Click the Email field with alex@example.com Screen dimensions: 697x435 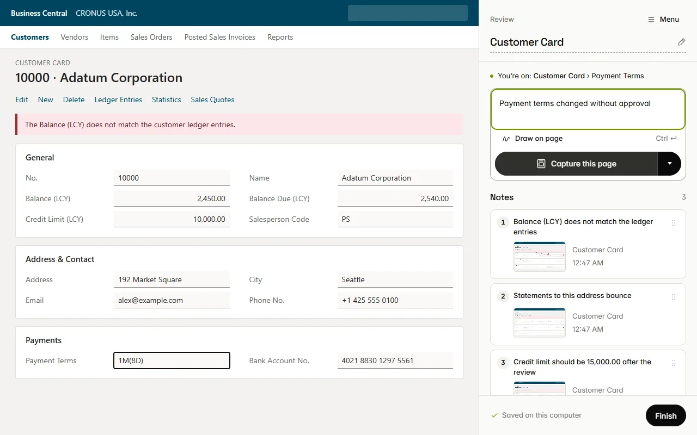coord(172,300)
